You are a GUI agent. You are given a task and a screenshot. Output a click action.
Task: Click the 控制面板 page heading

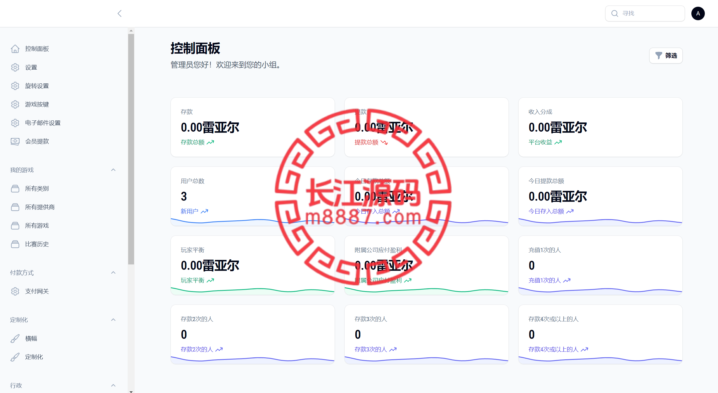tap(195, 49)
